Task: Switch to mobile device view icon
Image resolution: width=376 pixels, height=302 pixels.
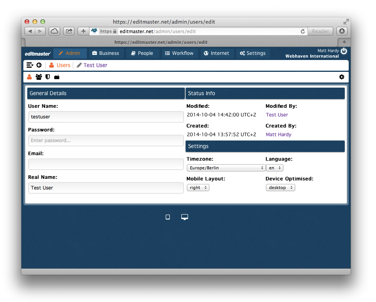Action: 167,217
